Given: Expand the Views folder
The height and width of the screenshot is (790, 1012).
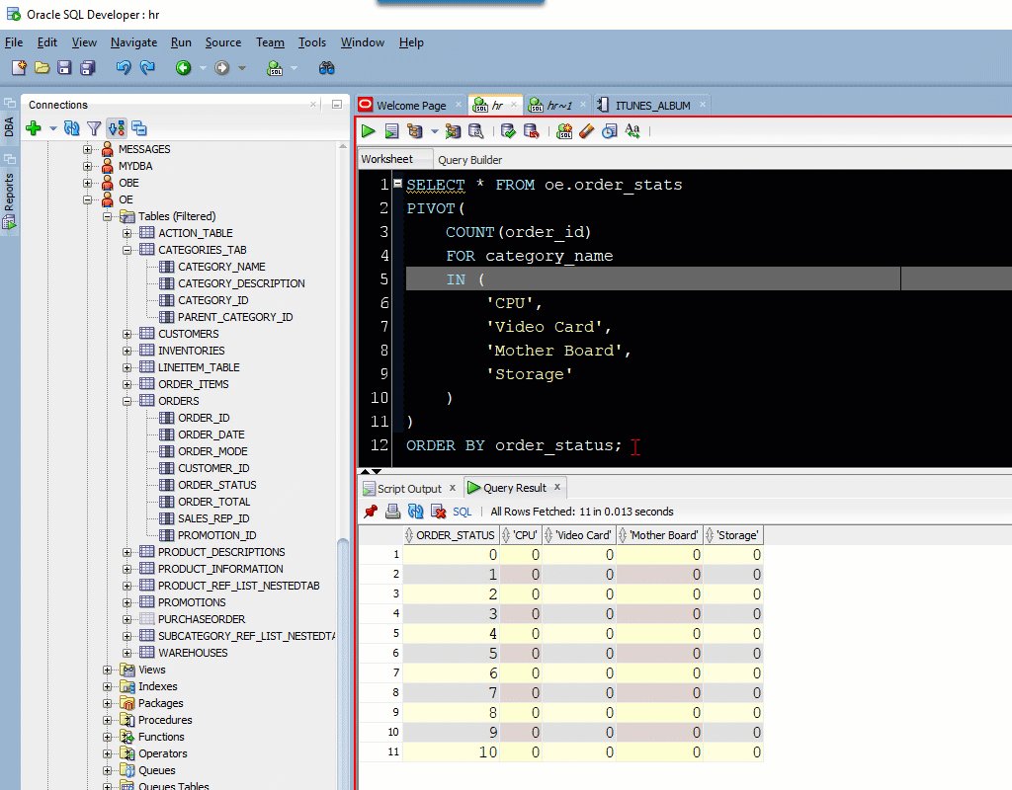Looking at the screenshot, I should pos(107,671).
